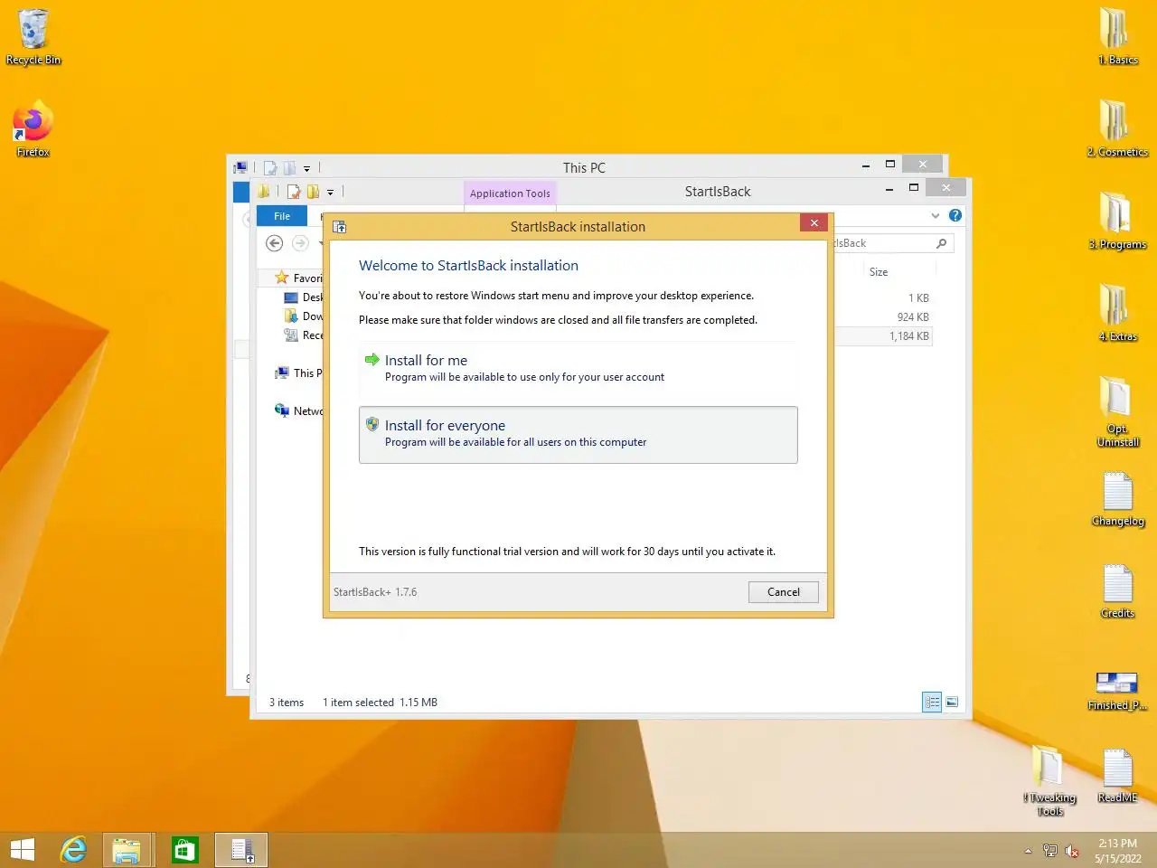Maximize the StartIsBack explorer window
Image resolution: width=1157 pixels, height=868 pixels.
click(914, 188)
